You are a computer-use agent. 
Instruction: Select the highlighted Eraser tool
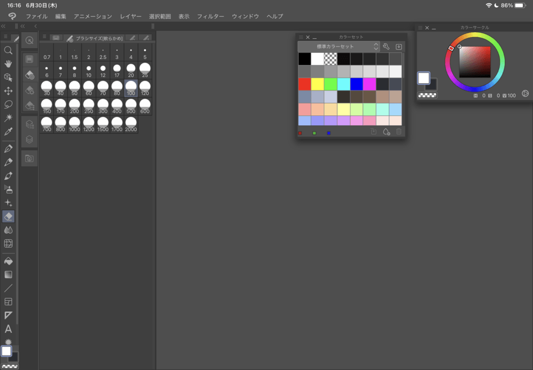point(8,216)
